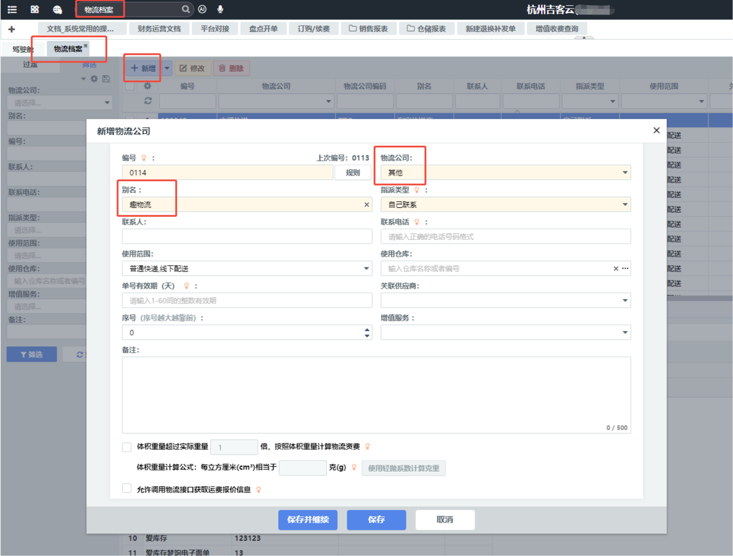
Task: Click the plus icon to add a shortcut tab
Action: tap(11, 29)
